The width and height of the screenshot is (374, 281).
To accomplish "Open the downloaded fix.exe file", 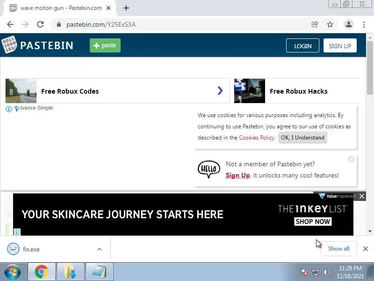I will tap(31, 249).
